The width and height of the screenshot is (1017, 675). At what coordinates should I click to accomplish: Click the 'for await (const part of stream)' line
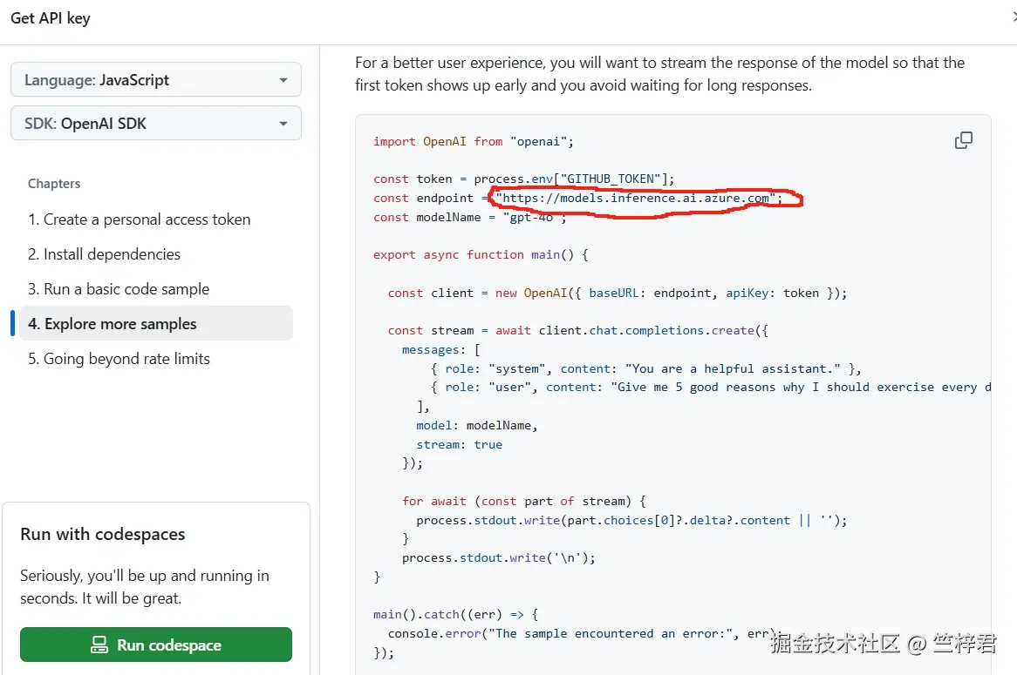coord(524,502)
